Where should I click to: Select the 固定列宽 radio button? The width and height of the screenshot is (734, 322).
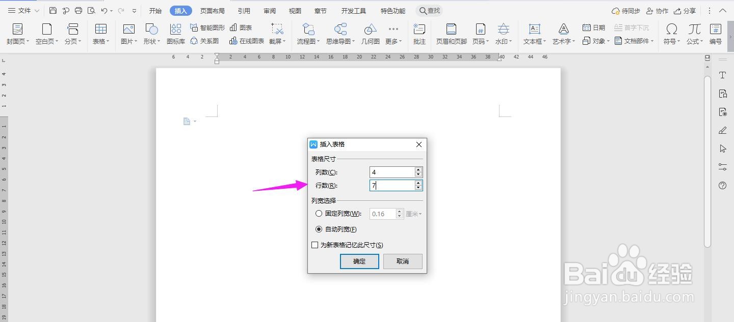(x=319, y=214)
